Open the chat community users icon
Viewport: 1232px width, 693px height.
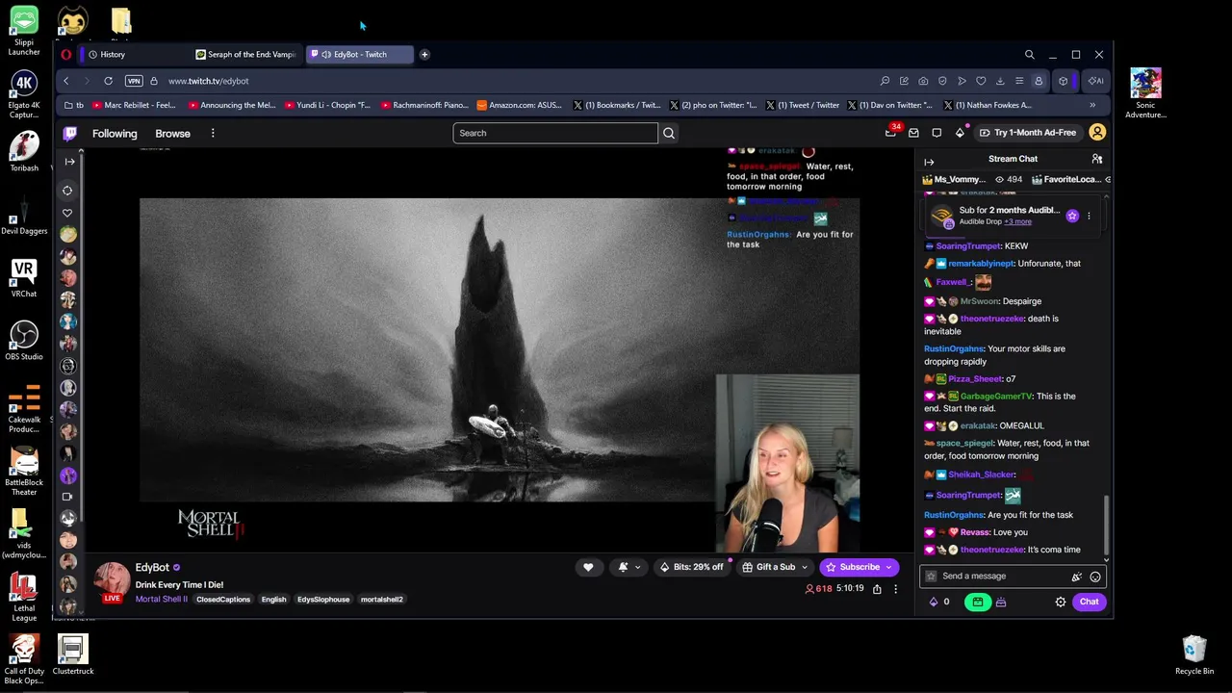tap(1096, 159)
